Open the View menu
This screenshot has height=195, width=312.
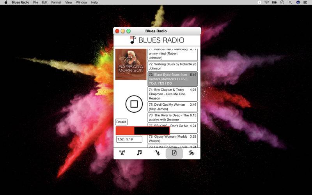click(69, 2)
